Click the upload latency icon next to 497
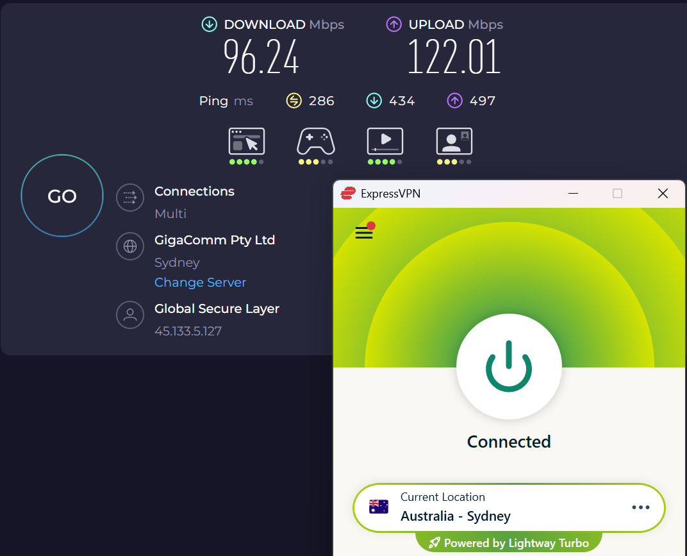The width and height of the screenshot is (687, 556). click(x=455, y=101)
